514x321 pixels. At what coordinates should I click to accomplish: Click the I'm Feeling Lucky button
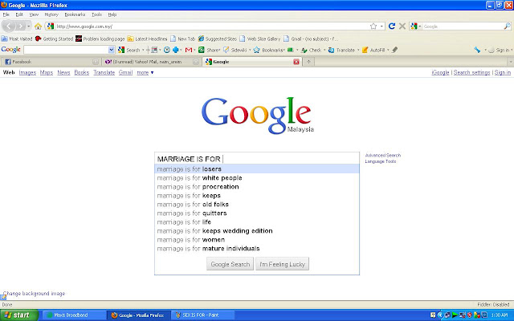(282, 264)
